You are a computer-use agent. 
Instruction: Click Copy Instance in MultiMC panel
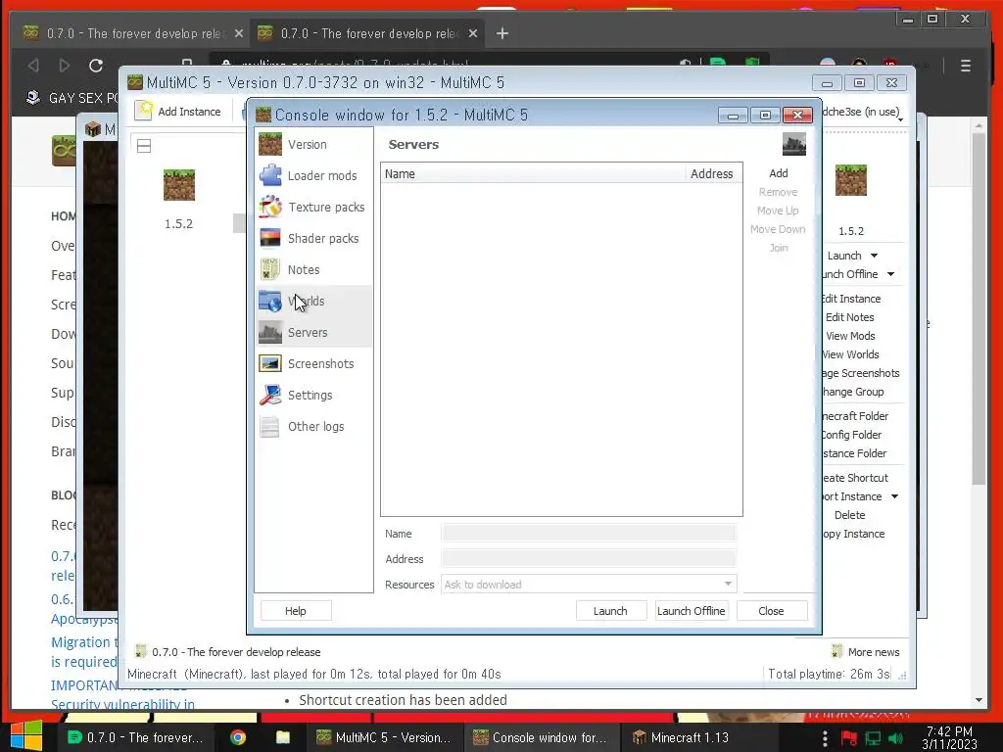[x=854, y=534]
